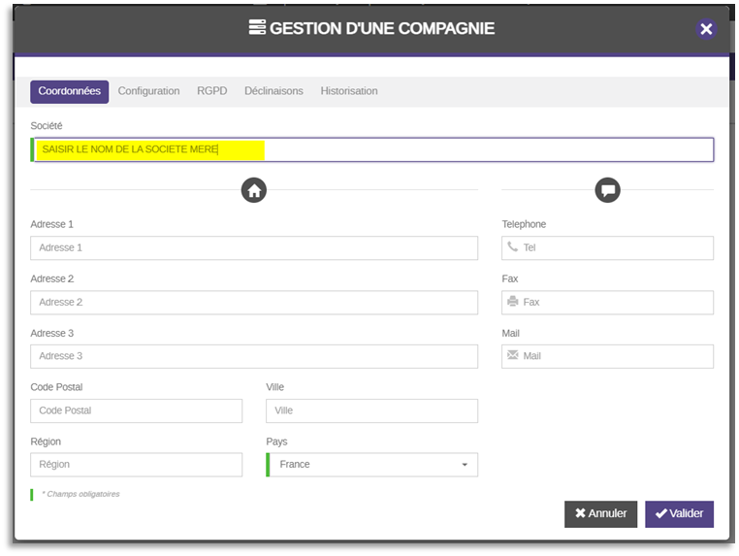Go to the Historisation tab

pyautogui.click(x=349, y=91)
